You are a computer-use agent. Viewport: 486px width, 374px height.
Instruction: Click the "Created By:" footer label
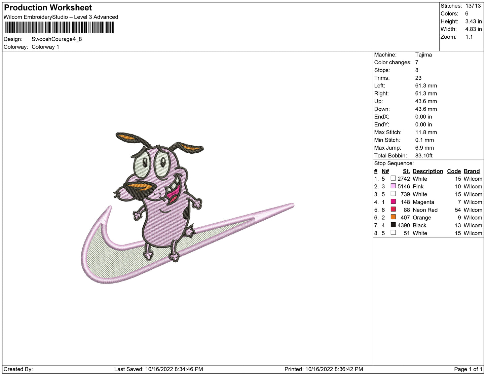tap(18, 369)
